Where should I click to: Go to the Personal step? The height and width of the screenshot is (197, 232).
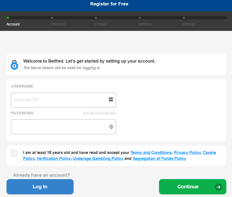click(x=58, y=24)
